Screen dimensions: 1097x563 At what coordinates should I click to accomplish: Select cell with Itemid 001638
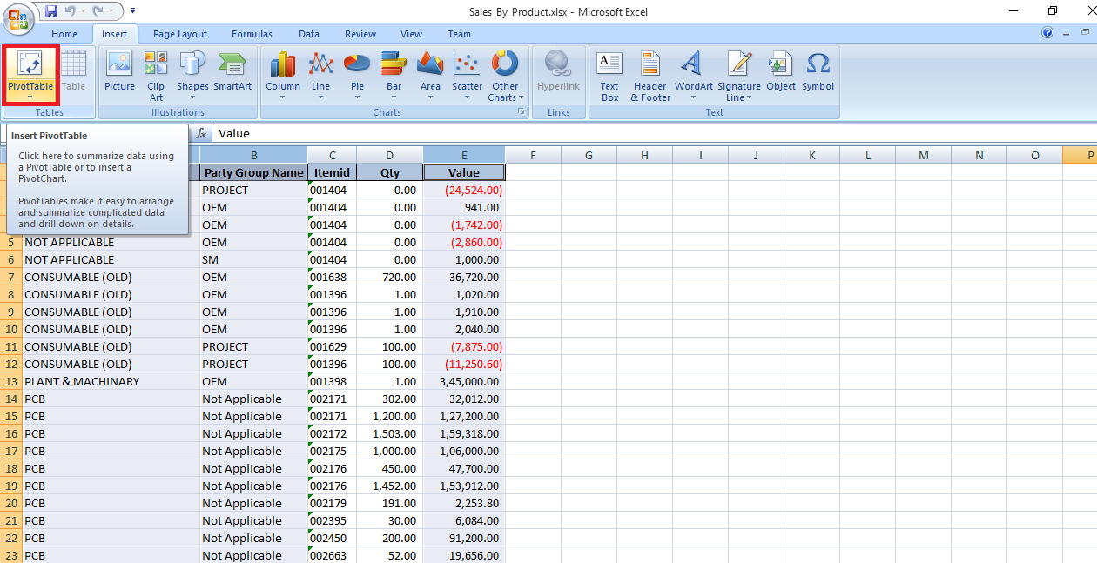click(332, 277)
